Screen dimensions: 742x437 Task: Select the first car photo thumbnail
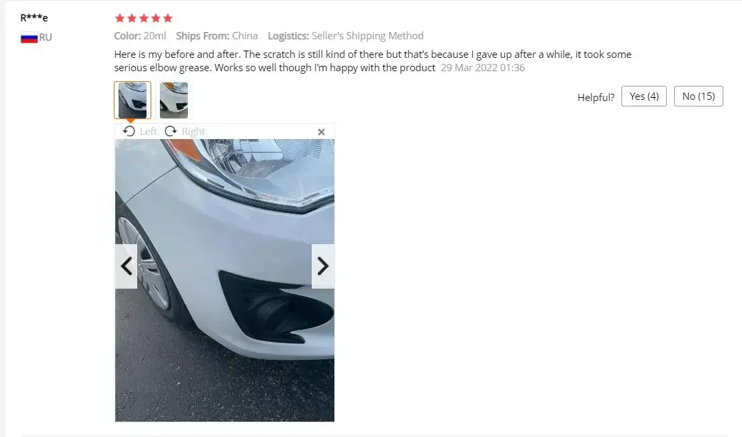133,100
